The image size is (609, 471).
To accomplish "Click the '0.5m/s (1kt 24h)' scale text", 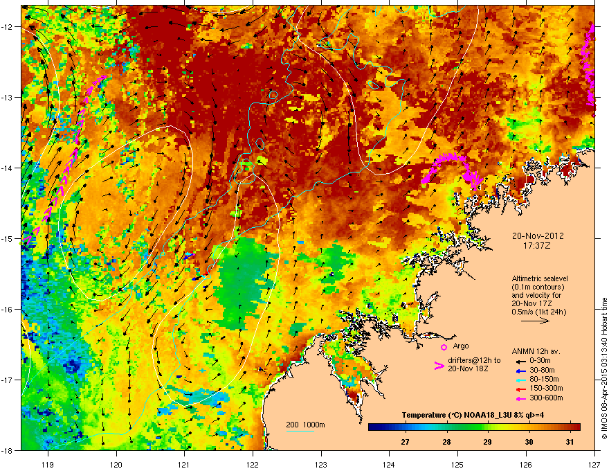I will coord(539,312).
